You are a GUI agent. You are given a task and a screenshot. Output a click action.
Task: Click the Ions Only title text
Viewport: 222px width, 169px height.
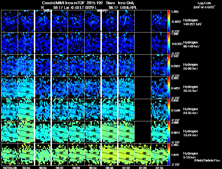point(126,3)
